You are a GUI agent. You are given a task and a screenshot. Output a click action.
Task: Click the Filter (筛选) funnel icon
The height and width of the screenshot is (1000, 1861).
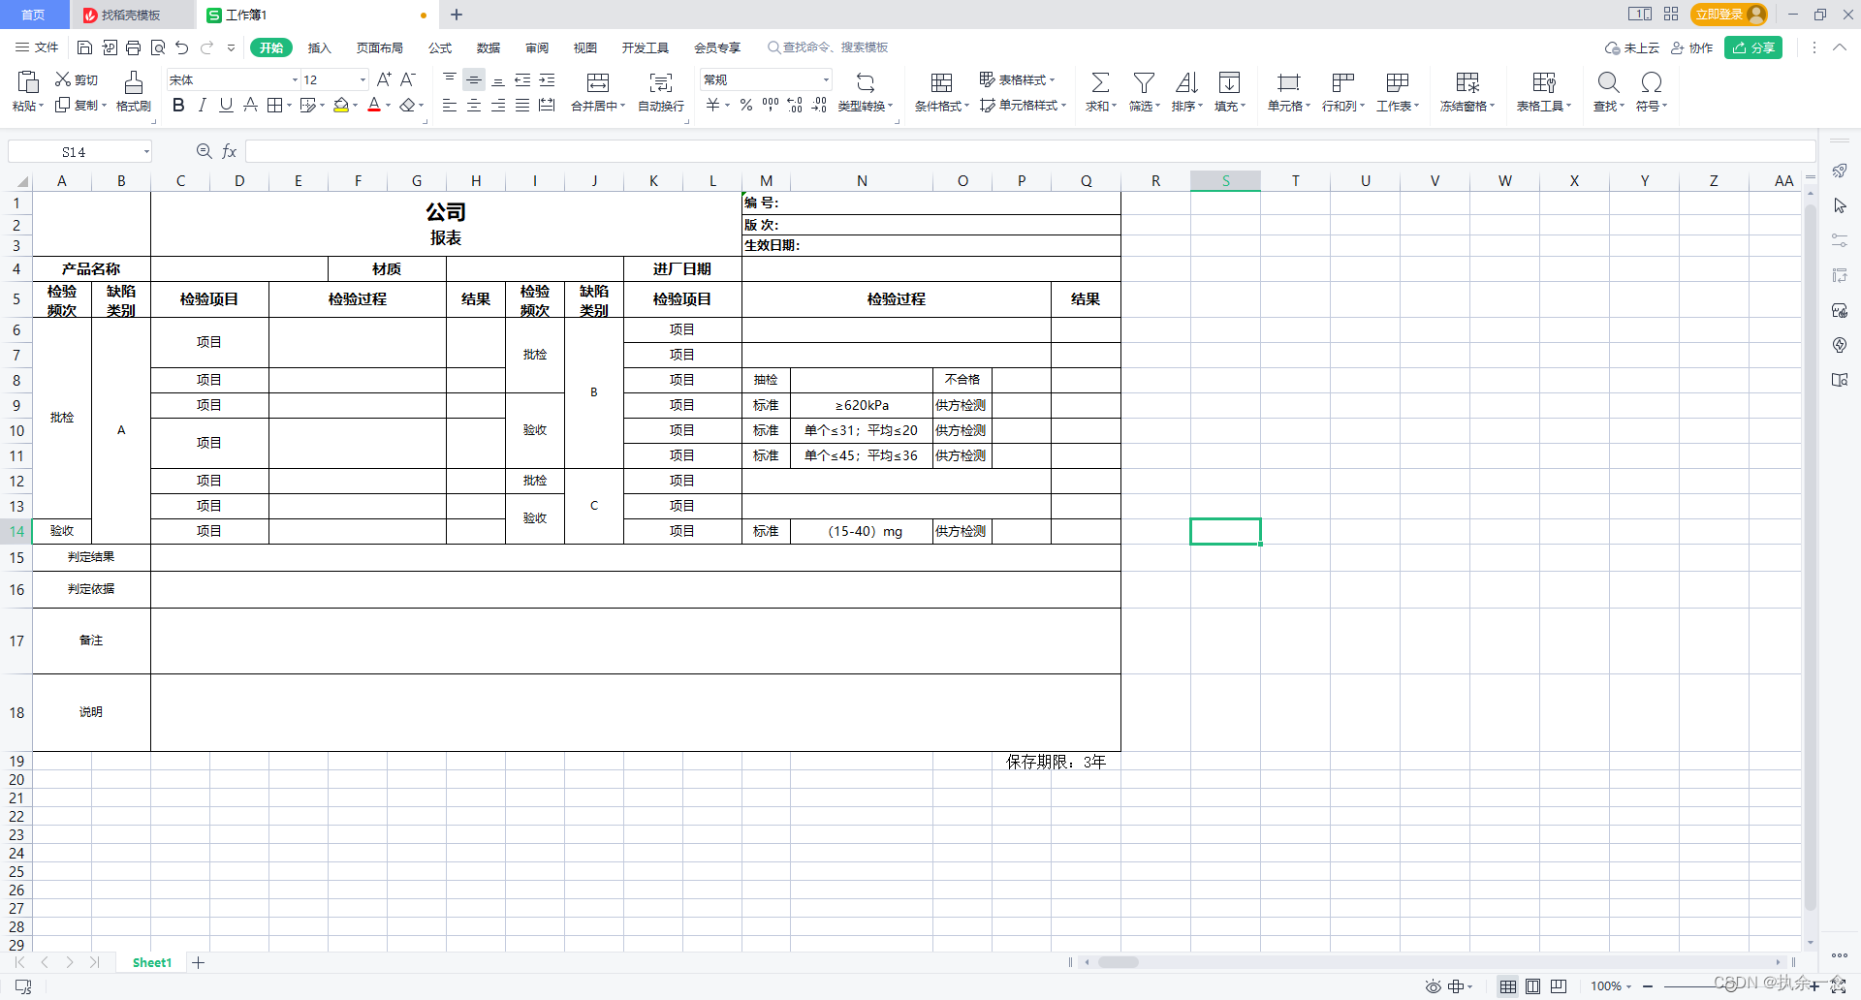(1144, 82)
